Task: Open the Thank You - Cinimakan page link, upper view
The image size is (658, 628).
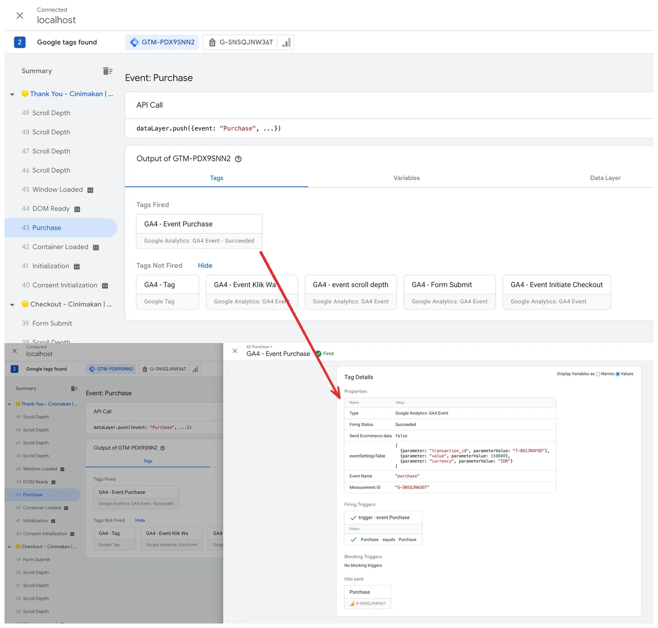Action: point(72,94)
